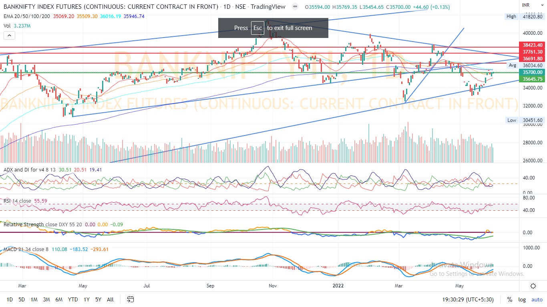The height and width of the screenshot is (307, 547).
Task: Select the YTD date range
Action: pyautogui.click(x=73, y=299)
